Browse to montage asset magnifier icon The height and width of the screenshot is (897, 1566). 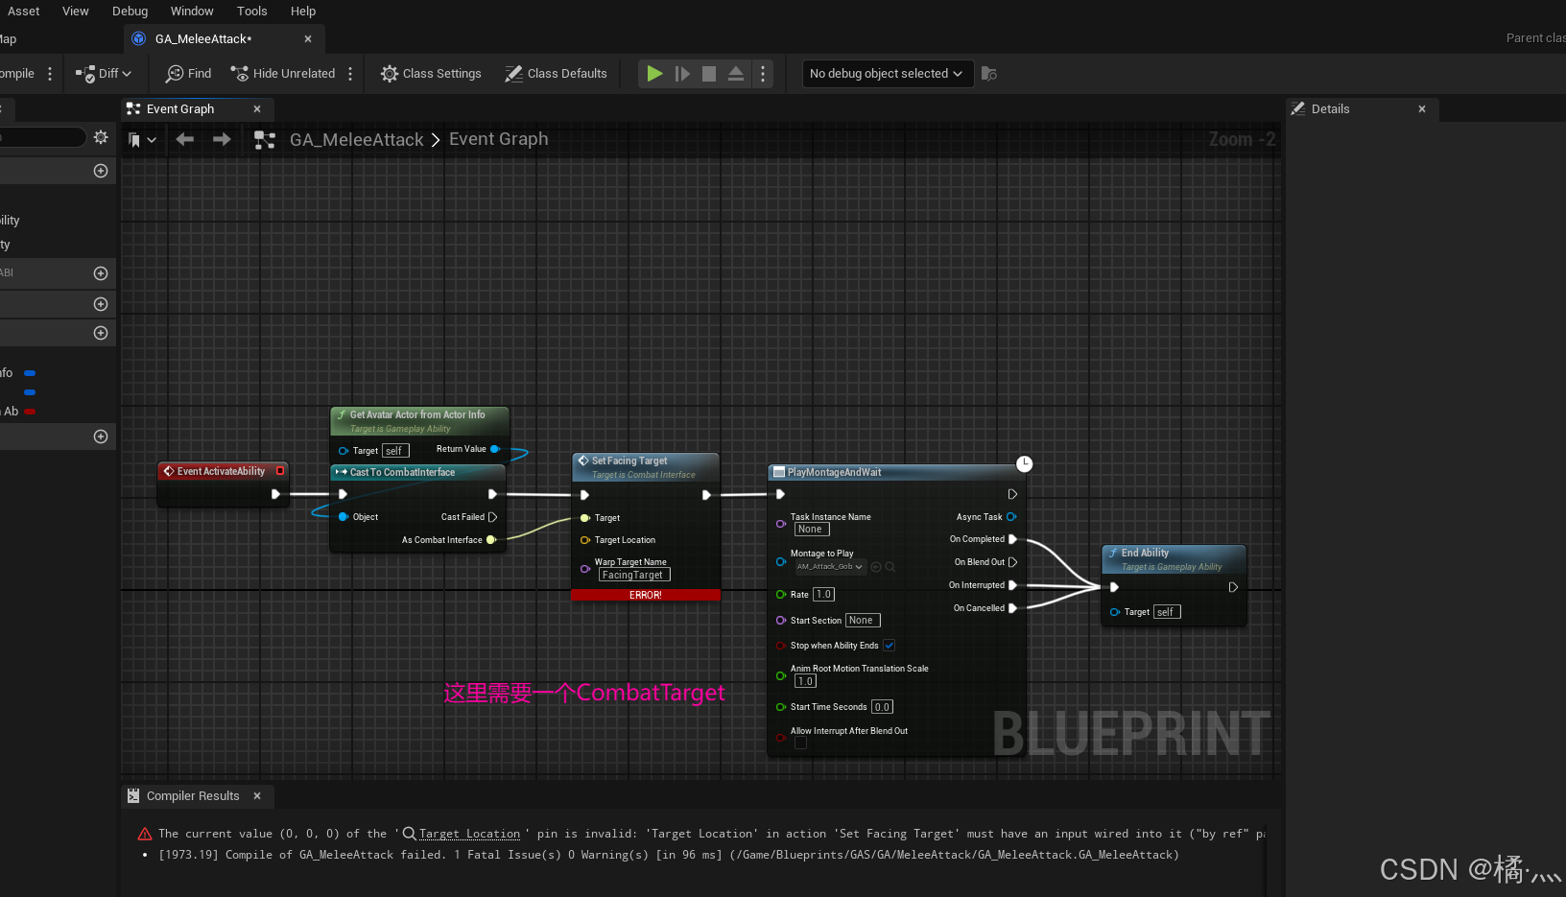tap(890, 567)
